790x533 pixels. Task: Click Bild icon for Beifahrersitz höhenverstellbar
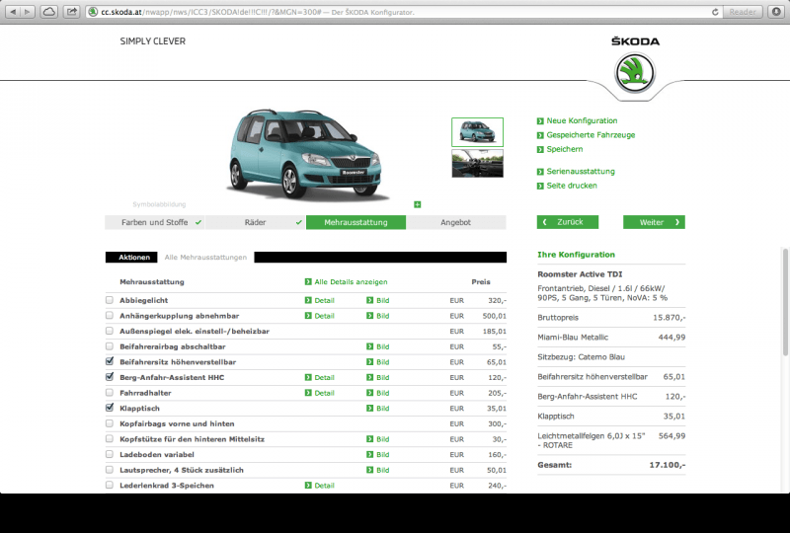point(369,362)
